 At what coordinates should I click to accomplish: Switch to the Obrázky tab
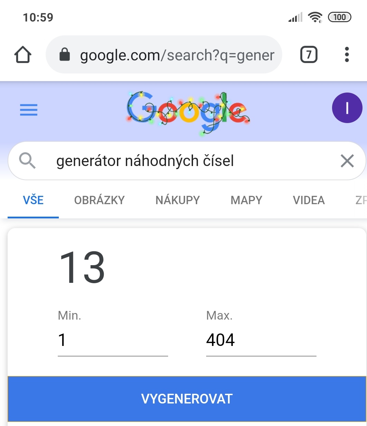click(x=99, y=200)
